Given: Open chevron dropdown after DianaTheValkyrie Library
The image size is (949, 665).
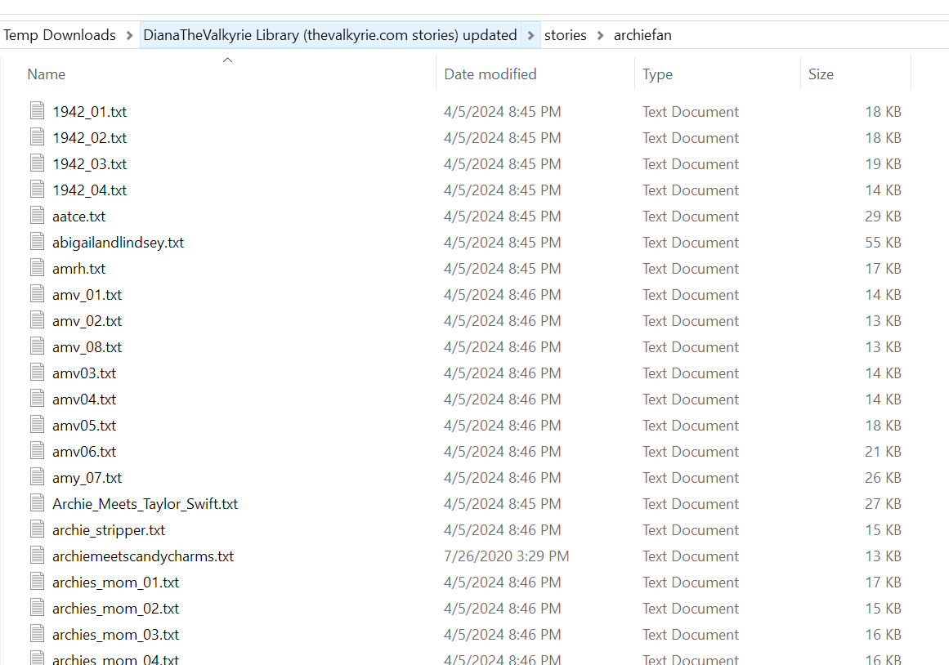Looking at the screenshot, I should click(530, 35).
